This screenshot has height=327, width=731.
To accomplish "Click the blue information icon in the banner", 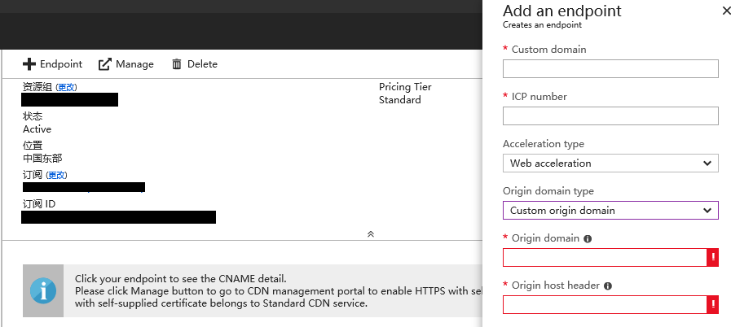I will pyautogui.click(x=42, y=290).
